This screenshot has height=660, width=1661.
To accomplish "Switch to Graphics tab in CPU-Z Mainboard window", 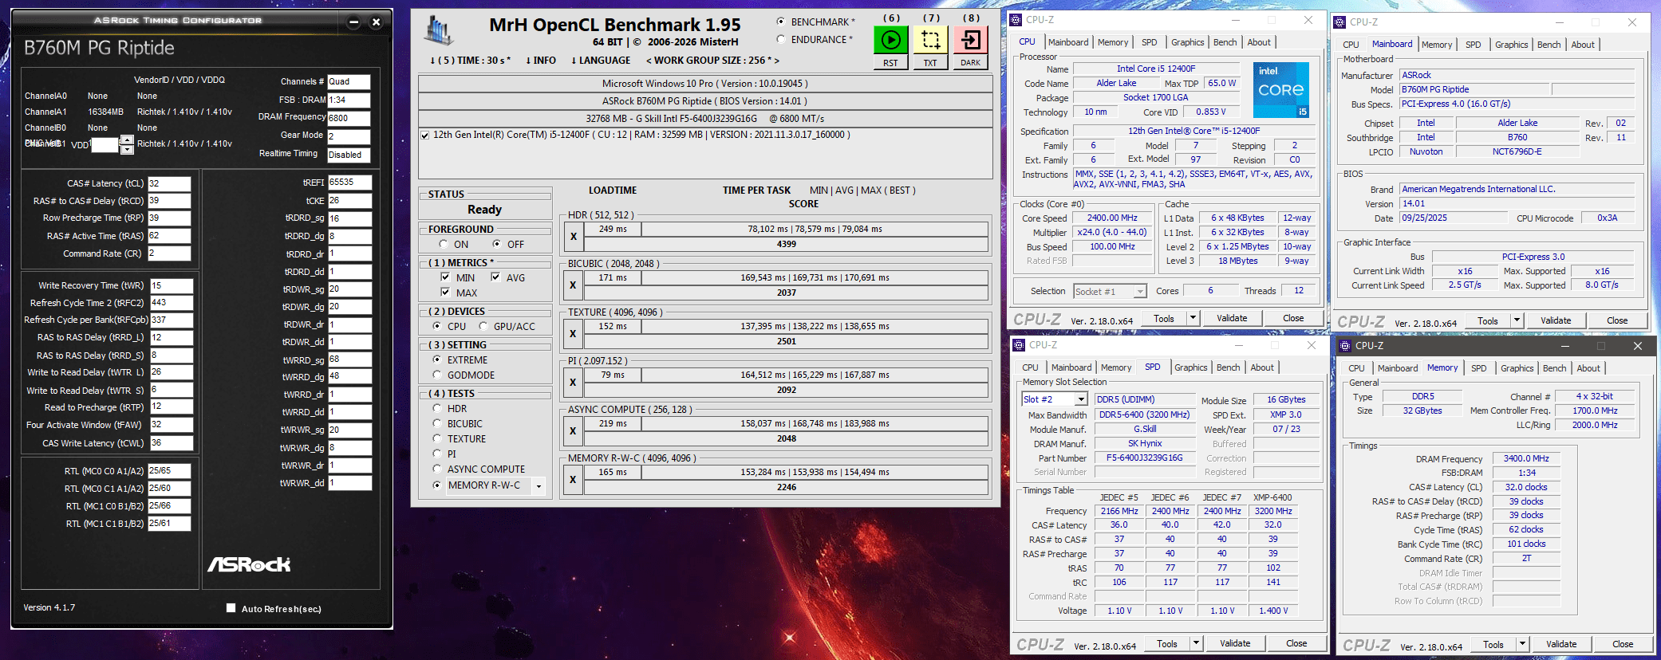I will coord(1511,45).
